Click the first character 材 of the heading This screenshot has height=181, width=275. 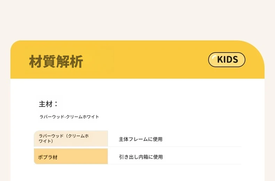click(36, 62)
